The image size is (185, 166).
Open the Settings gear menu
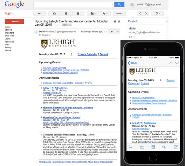(x=158, y=14)
